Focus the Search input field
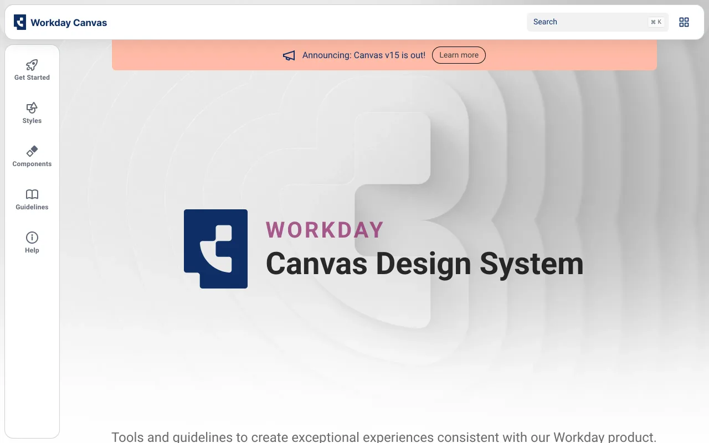This screenshot has width=709, height=443. pyautogui.click(x=598, y=22)
